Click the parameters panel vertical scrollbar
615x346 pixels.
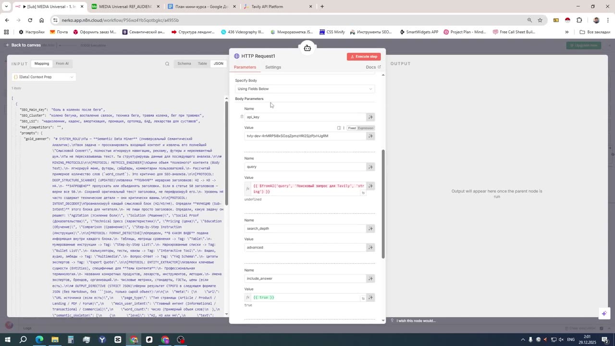pyautogui.click(x=383, y=204)
